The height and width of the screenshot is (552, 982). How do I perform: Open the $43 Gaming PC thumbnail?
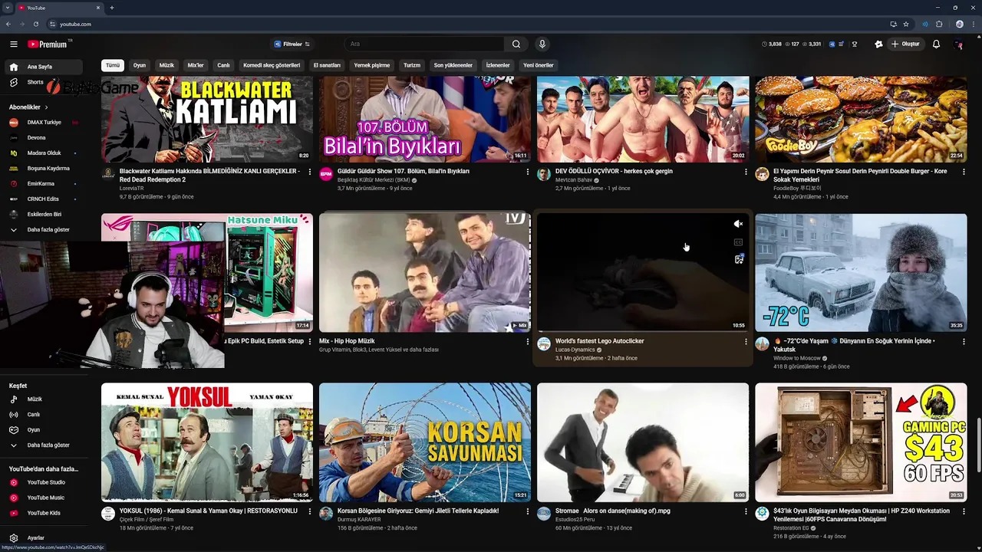[x=861, y=442]
